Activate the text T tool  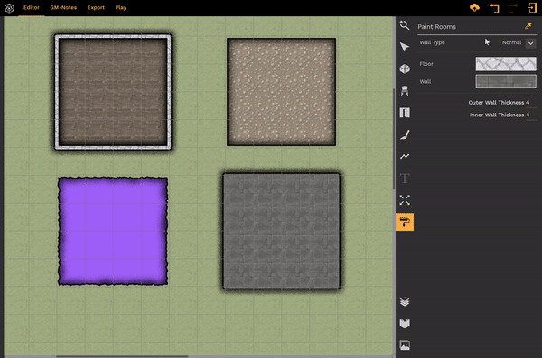405,179
